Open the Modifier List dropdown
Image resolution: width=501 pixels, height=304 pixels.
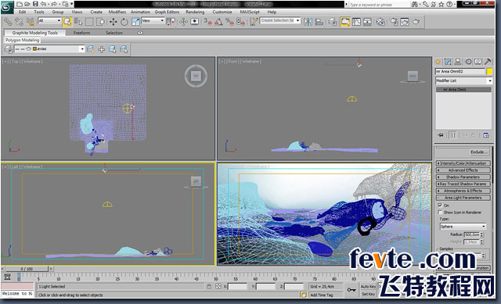463,80
